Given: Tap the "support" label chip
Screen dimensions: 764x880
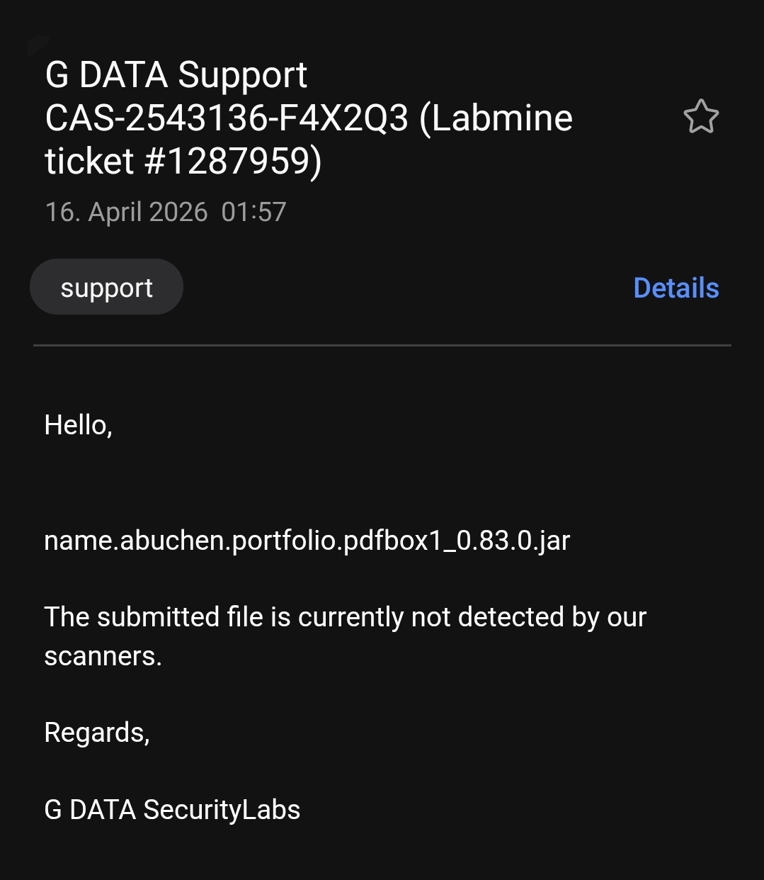Looking at the screenshot, I should tap(106, 287).
